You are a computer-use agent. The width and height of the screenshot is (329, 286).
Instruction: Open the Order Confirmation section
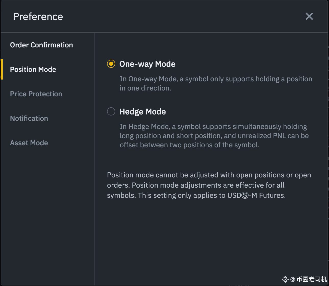coord(41,45)
